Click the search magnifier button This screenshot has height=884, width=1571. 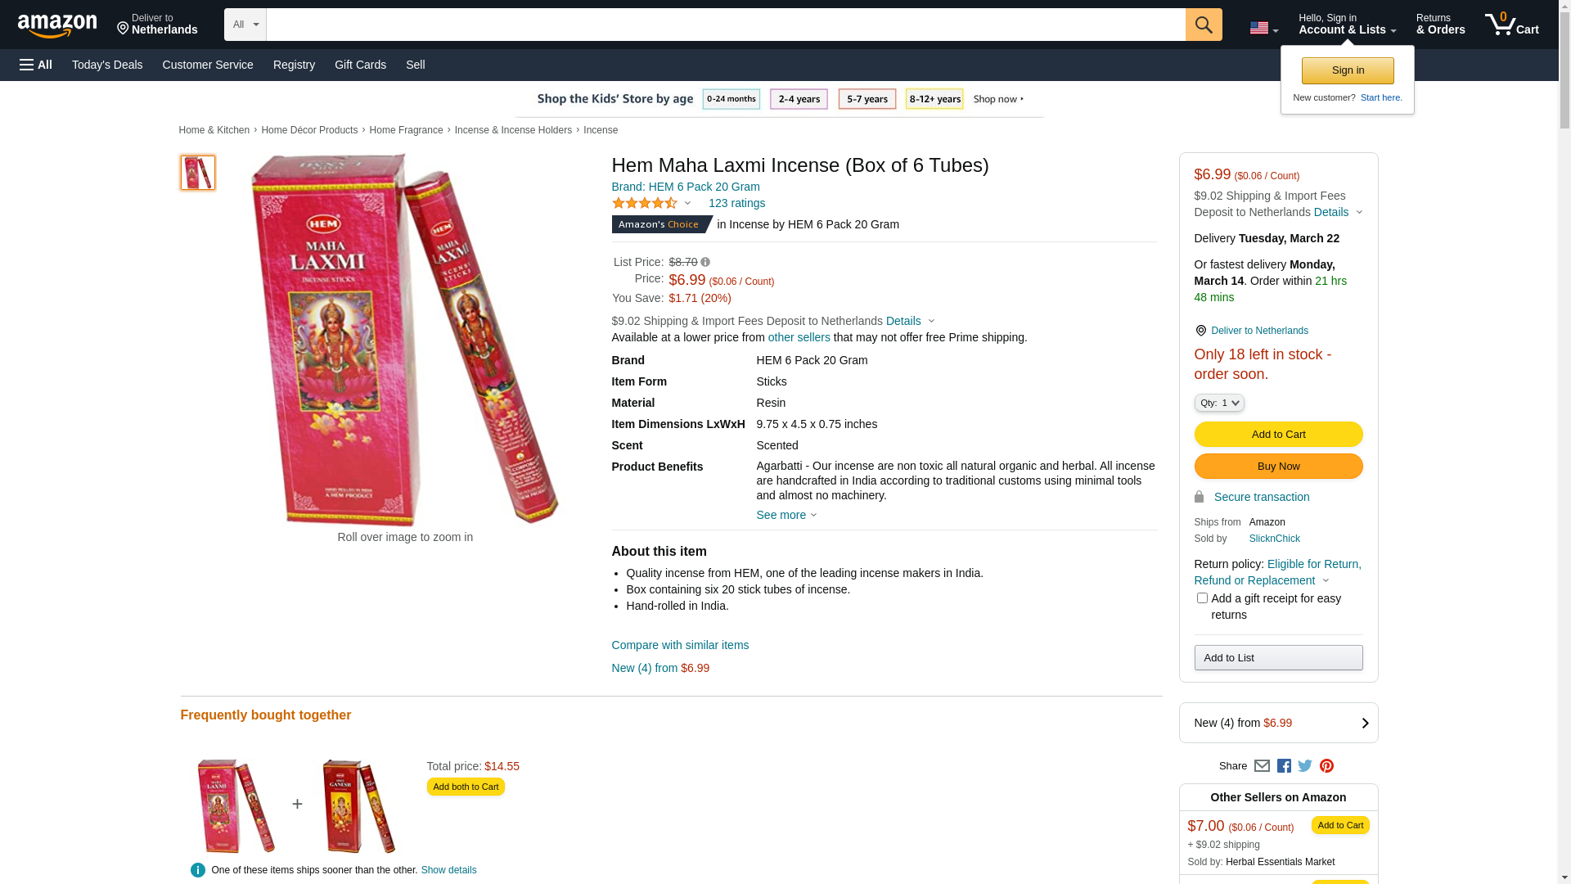tap(1204, 25)
